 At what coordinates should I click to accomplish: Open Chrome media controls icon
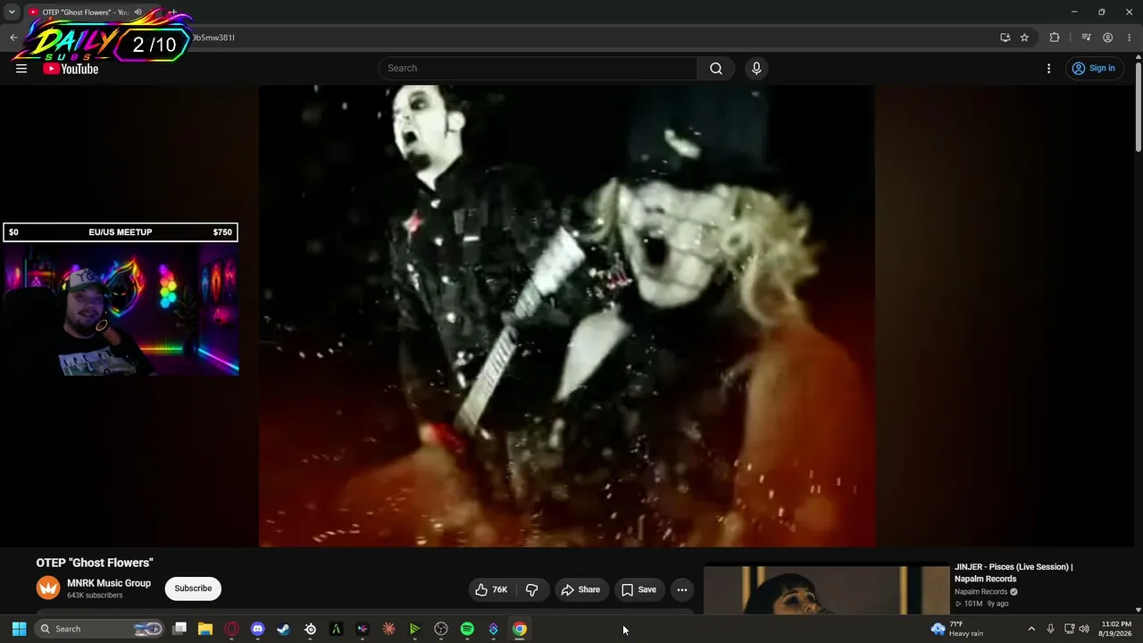click(x=1086, y=38)
